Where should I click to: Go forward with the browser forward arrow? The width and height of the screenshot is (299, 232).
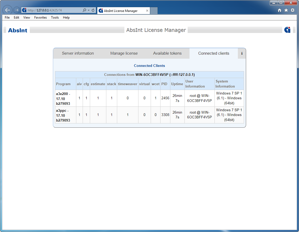(17, 10)
